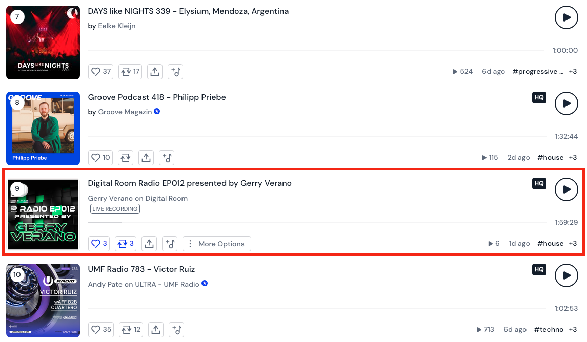The width and height of the screenshot is (587, 342).
Task: Open the DAYS like NIGHTS cover thumbnail
Action: (x=43, y=42)
